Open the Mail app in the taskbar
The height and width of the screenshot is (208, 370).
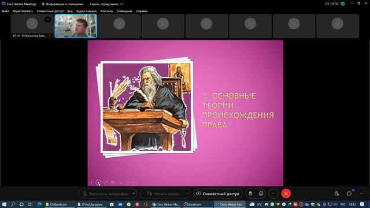[120, 204]
